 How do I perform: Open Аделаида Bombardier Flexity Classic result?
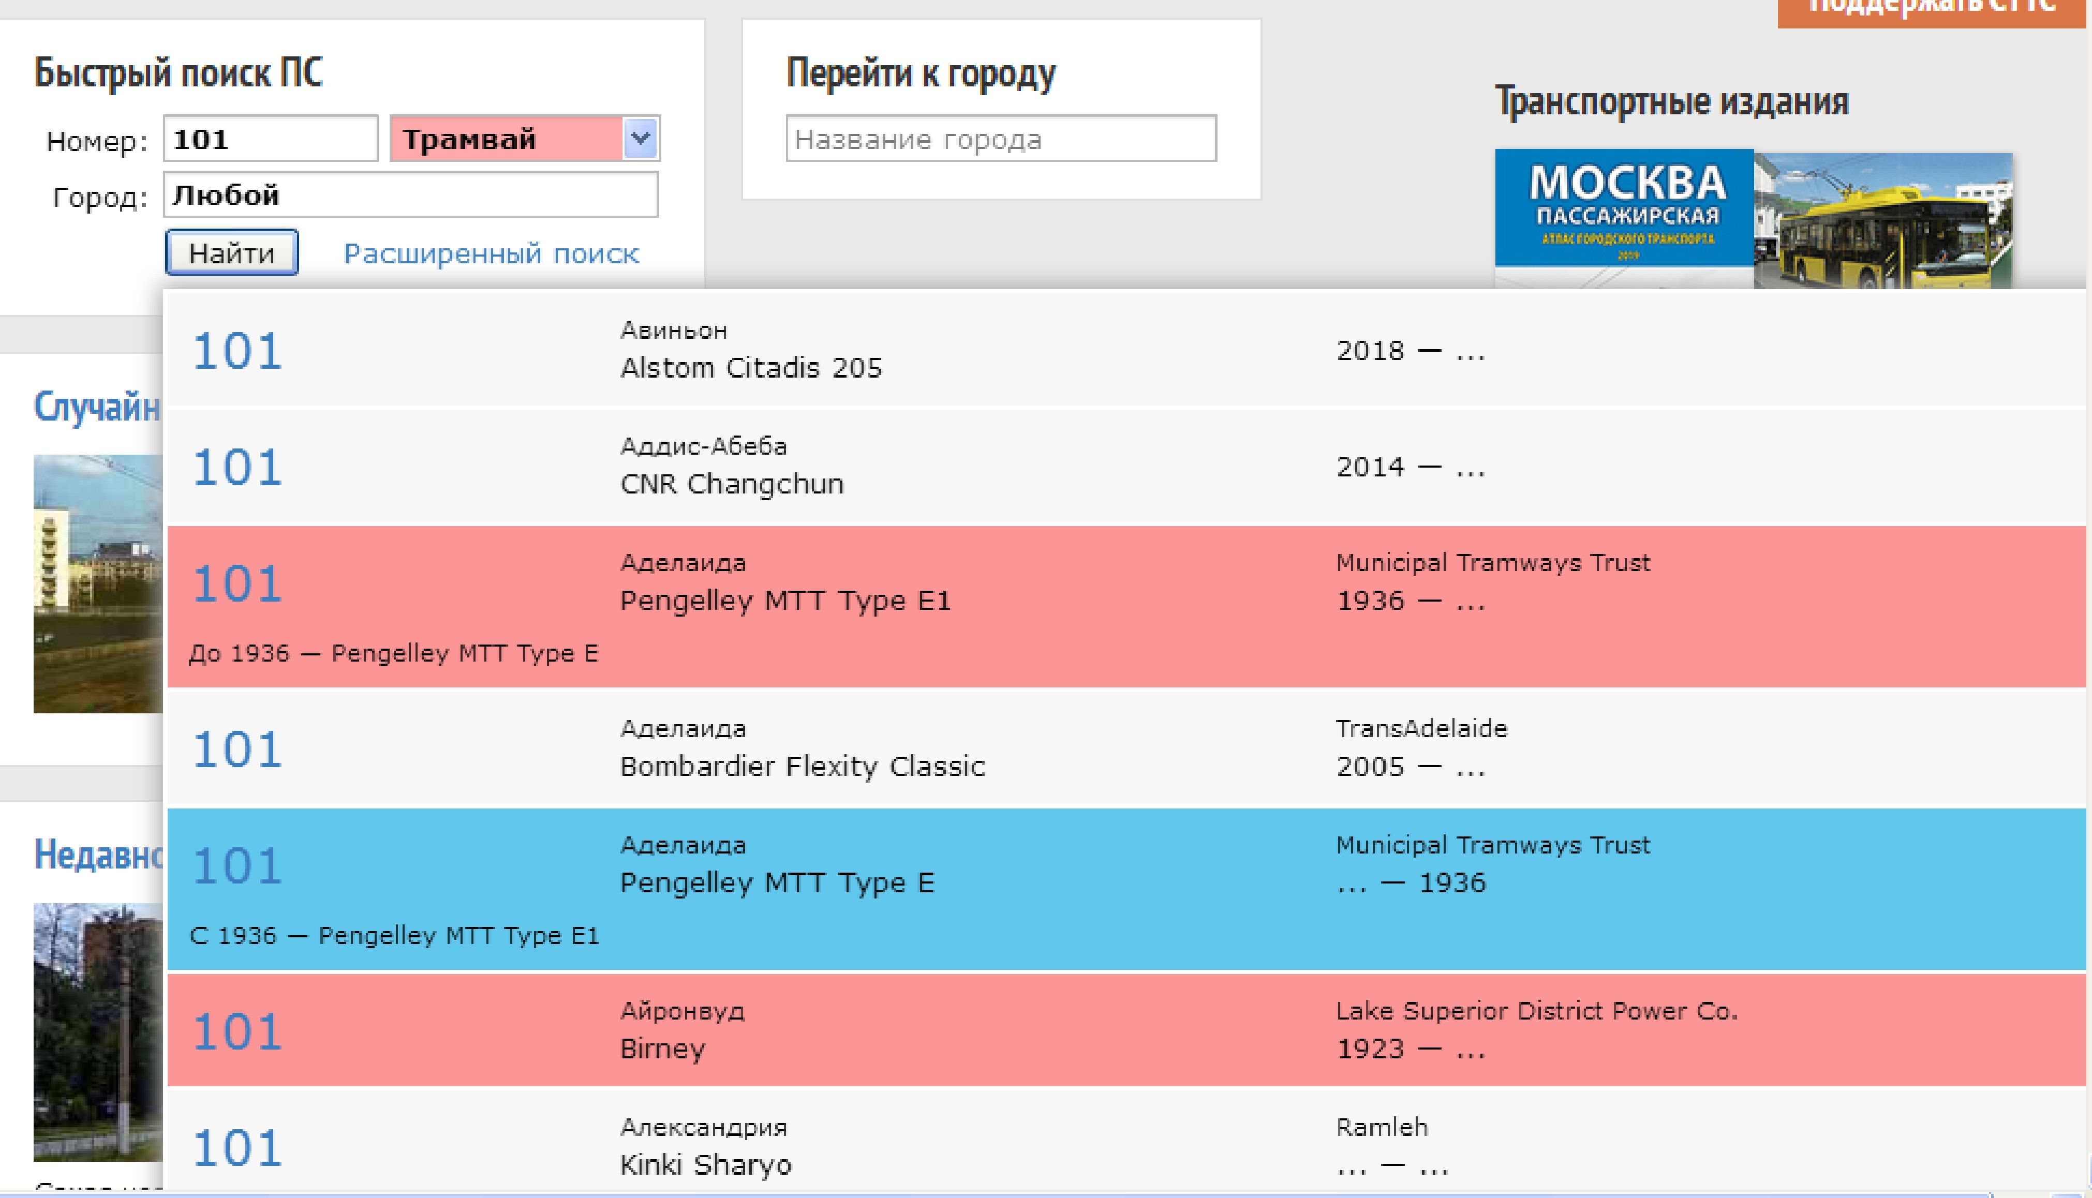click(x=802, y=766)
